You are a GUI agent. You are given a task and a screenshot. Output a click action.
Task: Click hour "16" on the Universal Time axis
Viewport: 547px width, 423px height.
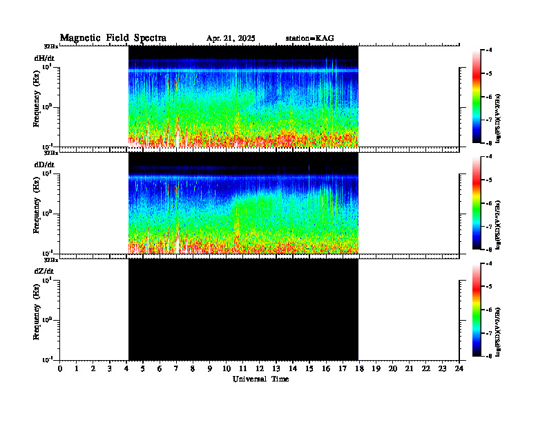click(326, 369)
